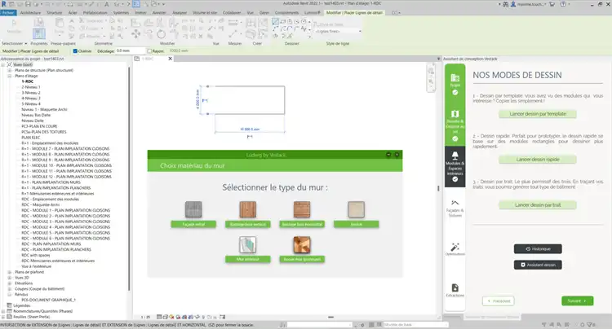
Task: Open the Optimisations magic wand step
Action: (455, 249)
